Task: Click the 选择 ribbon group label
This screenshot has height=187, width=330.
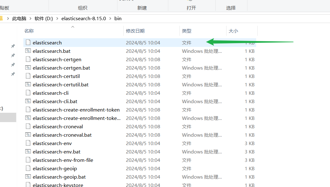Action: click(231, 8)
